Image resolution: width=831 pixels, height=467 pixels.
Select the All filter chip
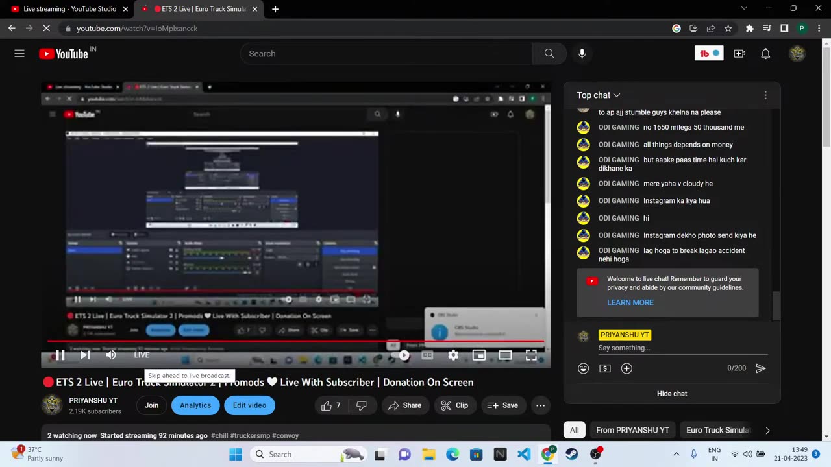pyautogui.click(x=575, y=430)
